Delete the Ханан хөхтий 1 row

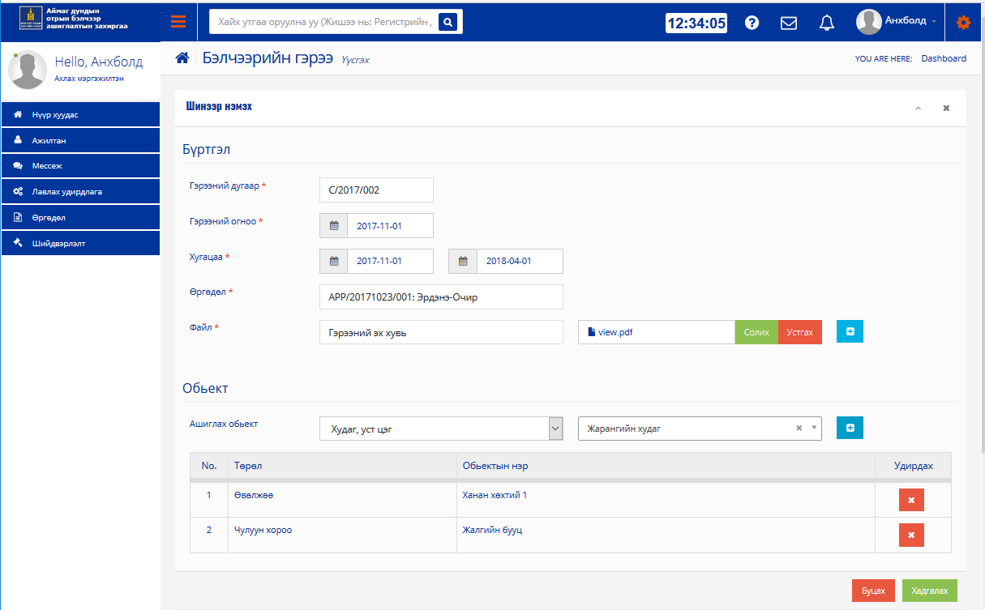(911, 500)
